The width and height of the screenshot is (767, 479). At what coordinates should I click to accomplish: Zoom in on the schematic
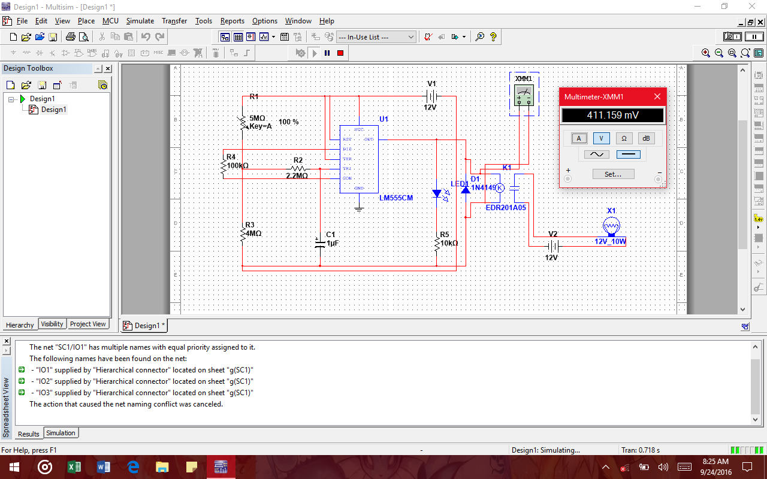(x=706, y=53)
